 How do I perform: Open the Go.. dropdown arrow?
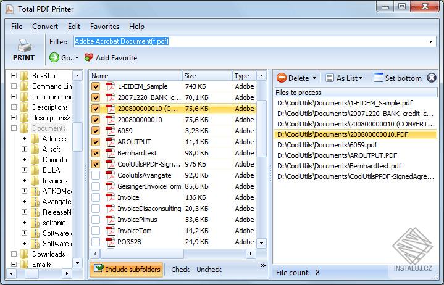pos(77,58)
